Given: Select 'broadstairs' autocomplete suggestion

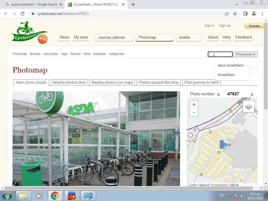Looking at the screenshot, I should tap(226, 75).
